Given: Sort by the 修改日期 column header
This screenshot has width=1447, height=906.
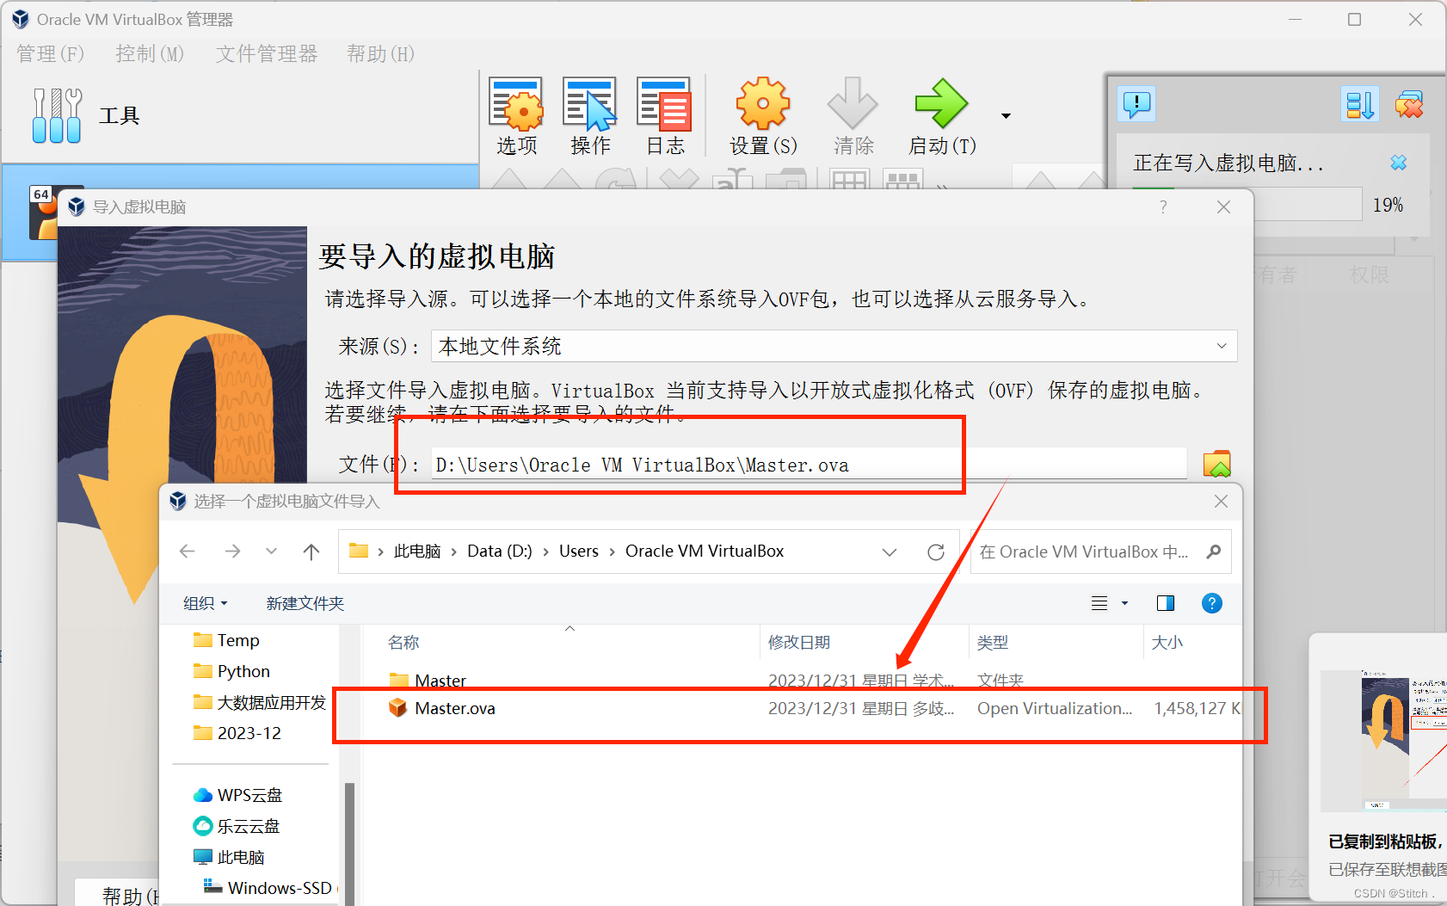Looking at the screenshot, I should coord(865,642).
